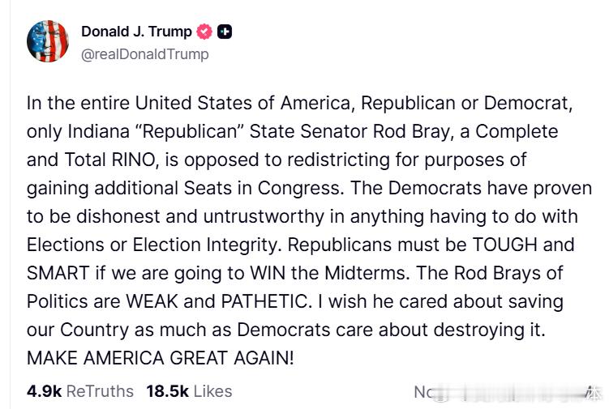
Task: Open the Donald J. Trump display name
Action: [x=136, y=32]
